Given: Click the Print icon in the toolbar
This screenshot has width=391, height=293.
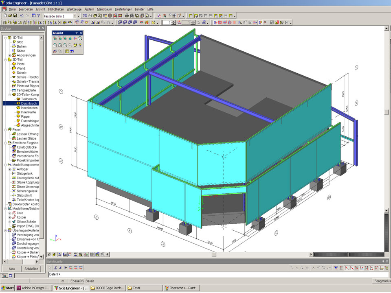Looking at the screenshot, I should click(127, 16).
